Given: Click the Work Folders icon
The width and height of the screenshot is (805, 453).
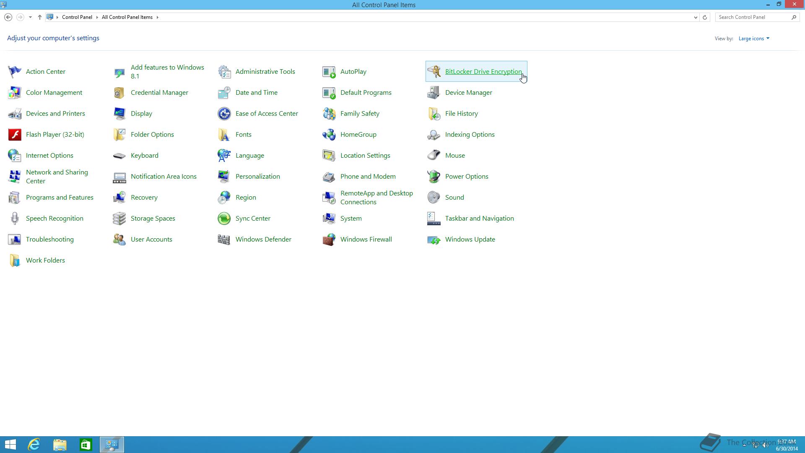Looking at the screenshot, I should click(x=15, y=260).
